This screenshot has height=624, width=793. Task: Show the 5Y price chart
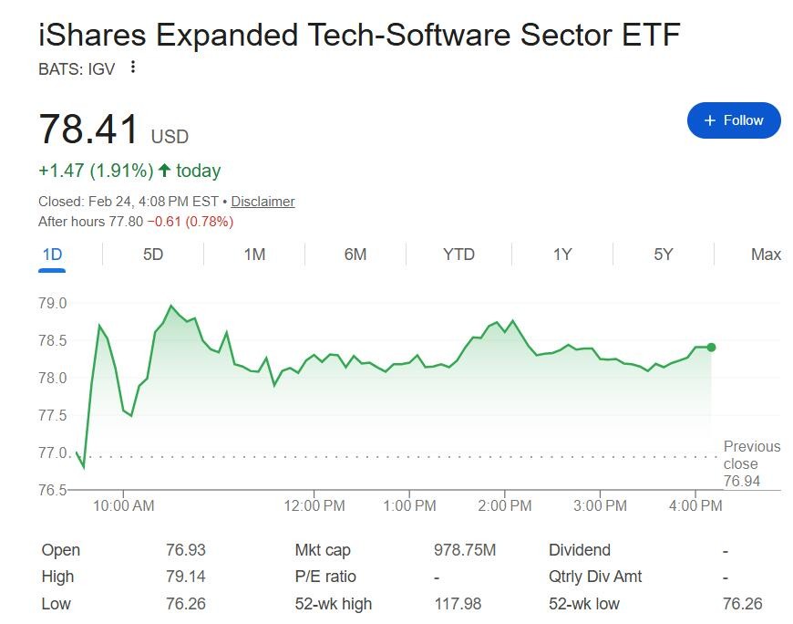tap(664, 255)
